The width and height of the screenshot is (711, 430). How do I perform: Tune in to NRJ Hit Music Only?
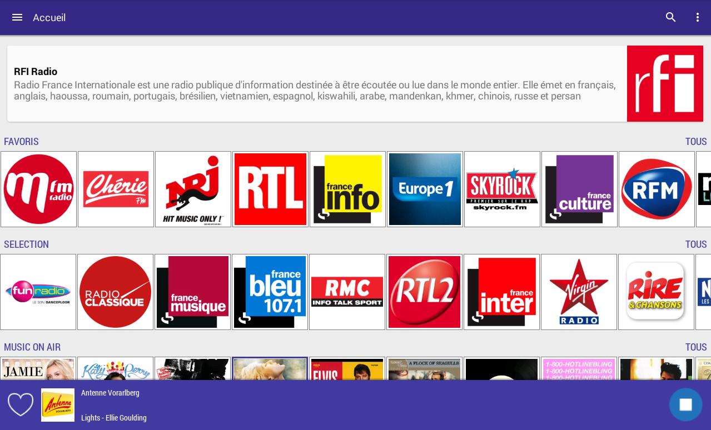[193, 189]
